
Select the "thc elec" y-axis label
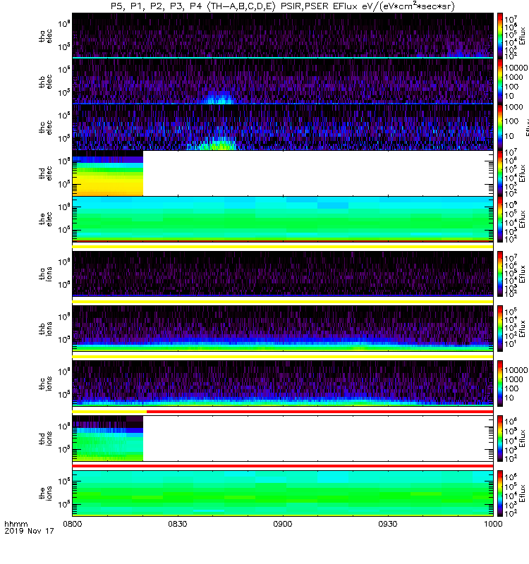tap(45, 128)
